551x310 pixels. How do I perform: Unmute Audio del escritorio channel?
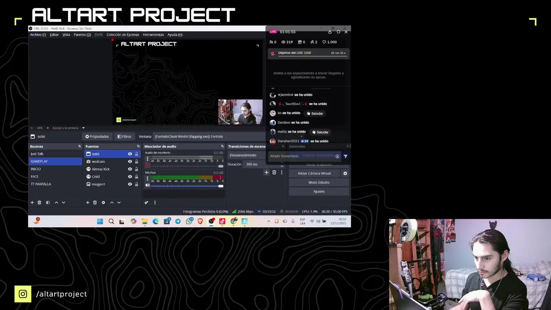(147, 166)
